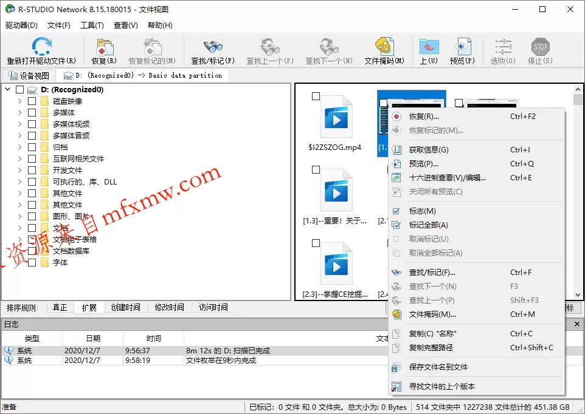Switch to the 设备视图 tab
The width and height of the screenshot is (585, 414).
(29, 76)
